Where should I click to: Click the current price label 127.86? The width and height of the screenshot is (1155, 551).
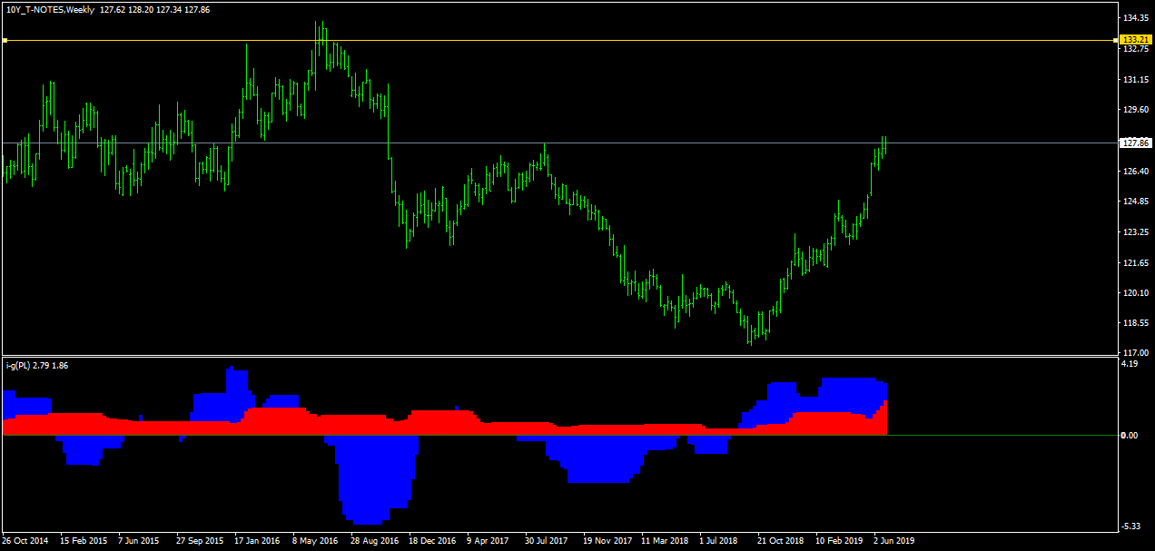coord(1136,143)
